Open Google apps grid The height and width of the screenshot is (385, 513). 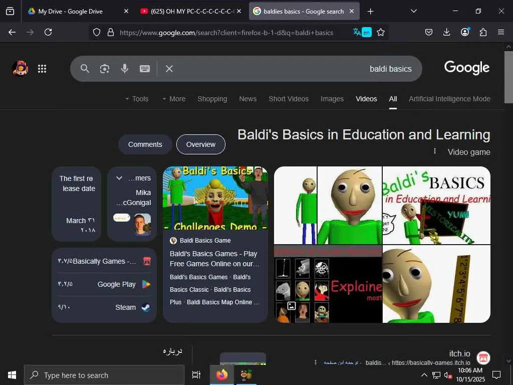click(42, 69)
